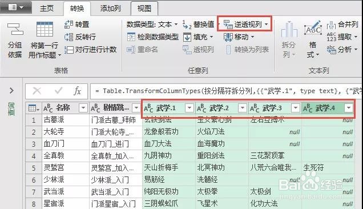The image size is (363, 209).
Task: Switch to the 转换 tab
Action: click(77, 9)
